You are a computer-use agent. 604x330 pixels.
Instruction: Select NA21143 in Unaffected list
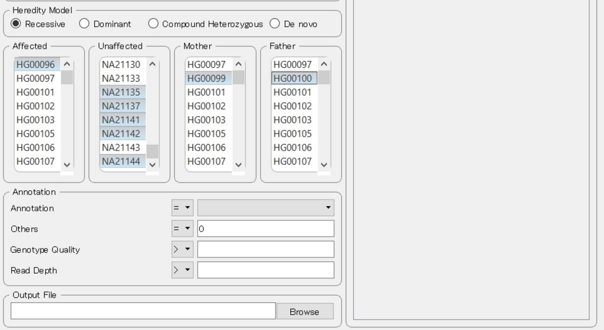[x=123, y=148]
